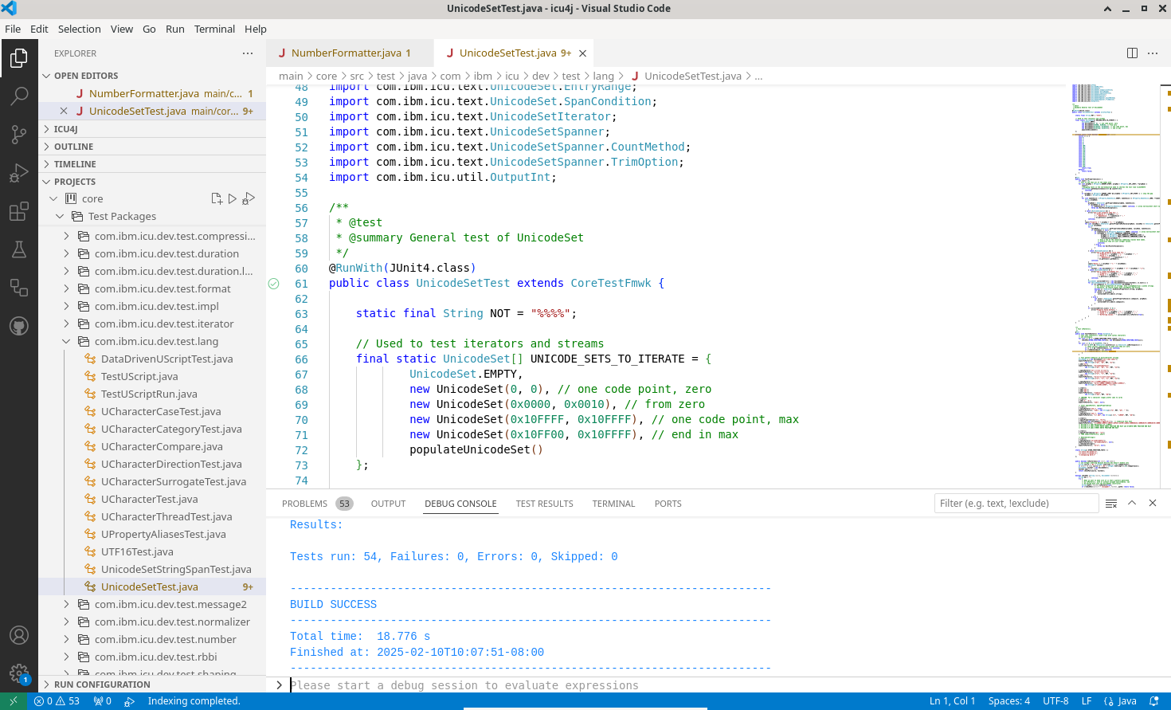The height and width of the screenshot is (710, 1171).
Task: Close UnicodeSetTest.java tab with X
Action: point(582,53)
